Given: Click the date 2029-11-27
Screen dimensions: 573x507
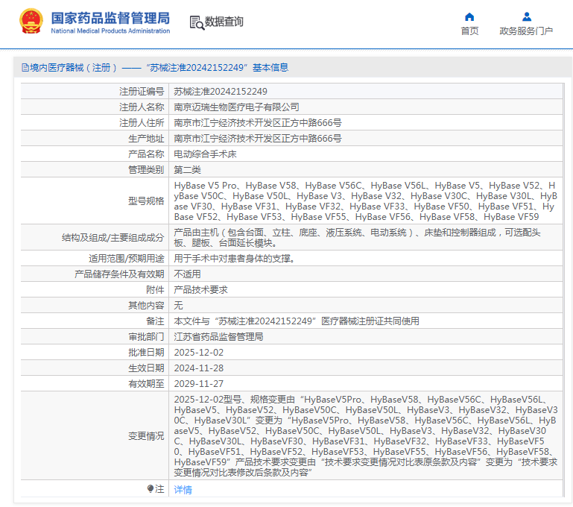Looking at the screenshot, I should point(198,384).
